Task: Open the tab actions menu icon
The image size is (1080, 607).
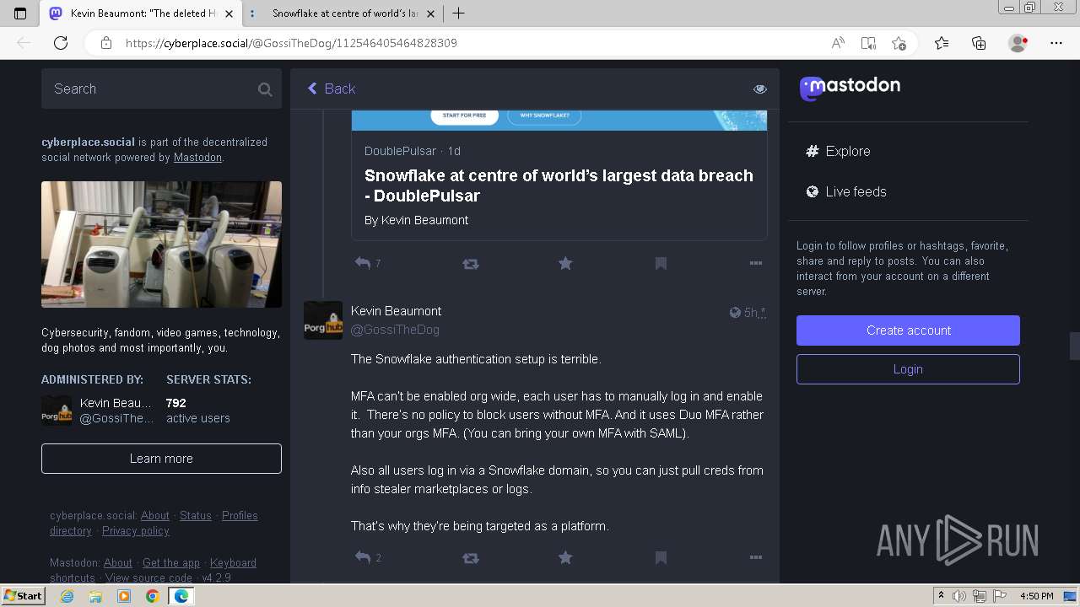Action: (20, 13)
